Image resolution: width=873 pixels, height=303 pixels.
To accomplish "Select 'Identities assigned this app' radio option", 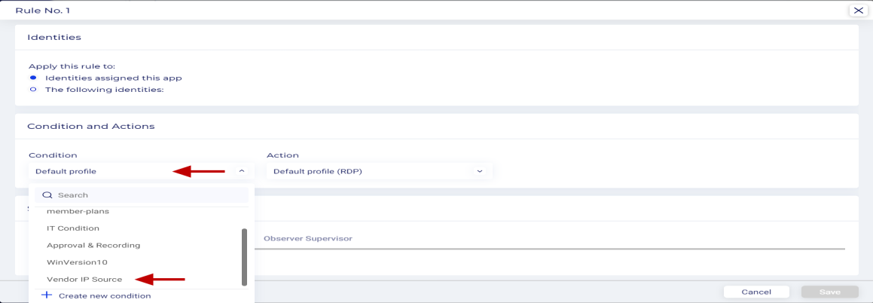I will tap(33, 78).
